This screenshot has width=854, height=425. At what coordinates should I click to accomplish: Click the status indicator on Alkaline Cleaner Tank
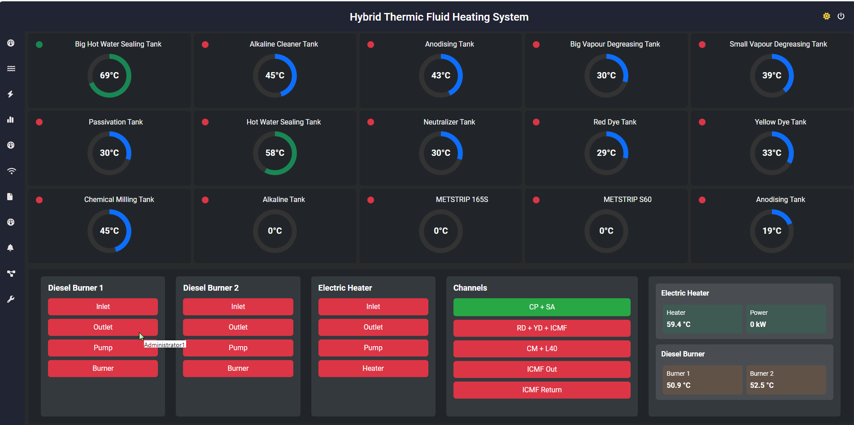click(x=205, y=44)
